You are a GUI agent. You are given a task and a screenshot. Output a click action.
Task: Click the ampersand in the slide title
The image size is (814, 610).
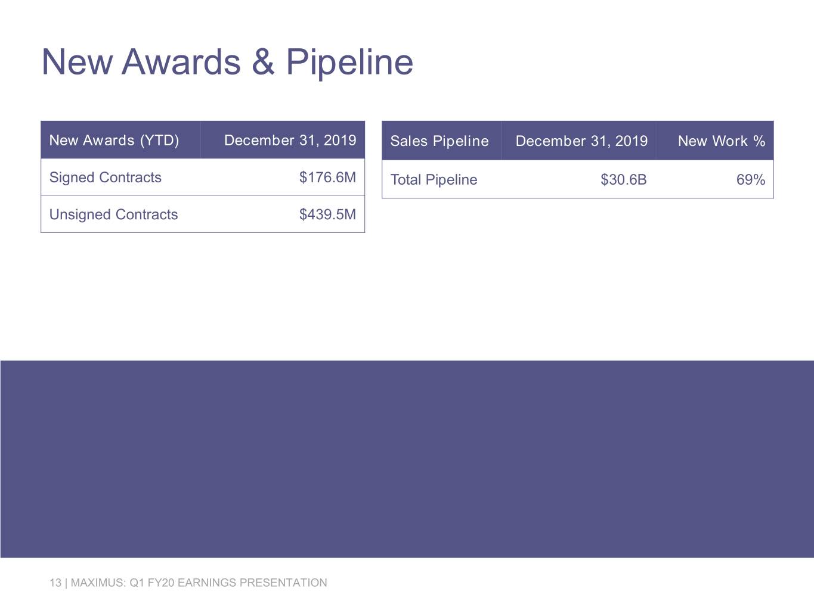[x=262, y=62]
